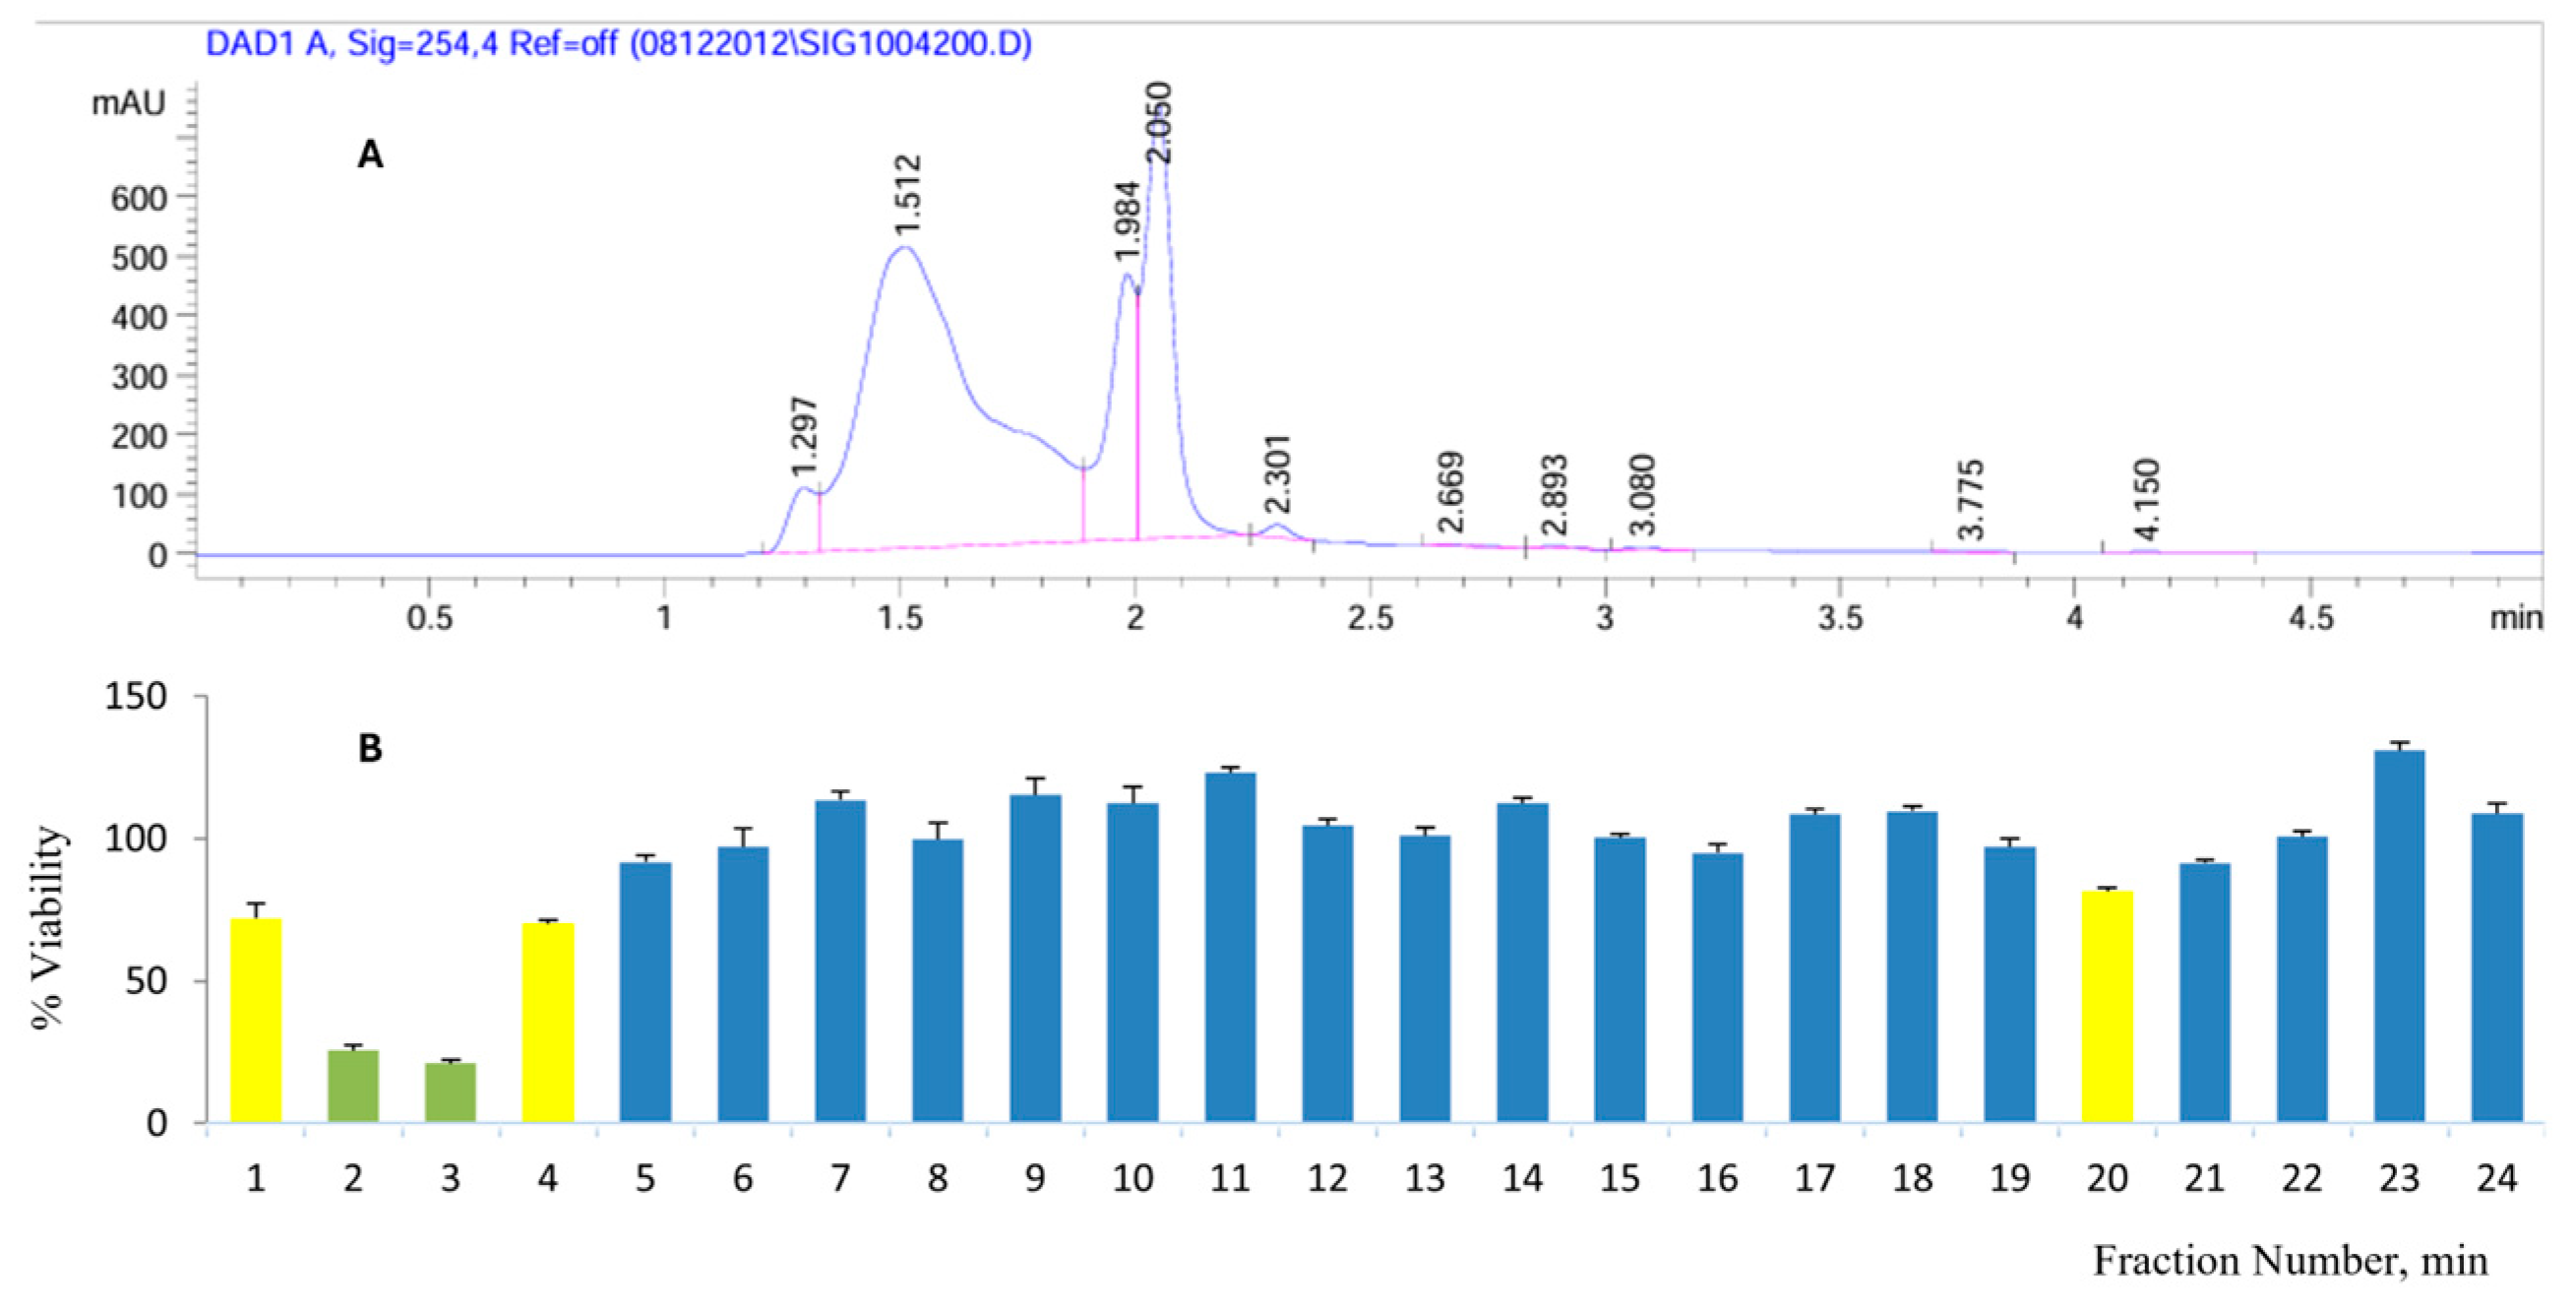
Task: Select the 3.775 peak label
Action: 1969,499
